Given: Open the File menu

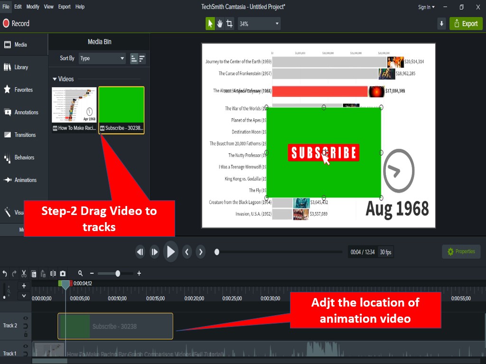Looking at the screenshot, I should [x=6, y=7].
